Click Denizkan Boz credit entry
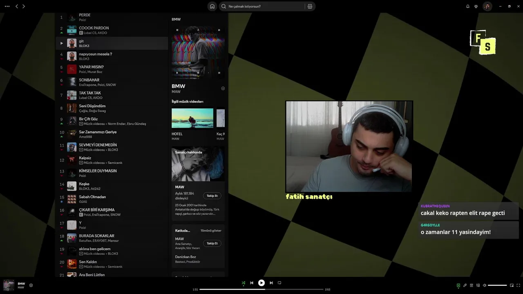The image size is (523, 294). pos(186,257)
